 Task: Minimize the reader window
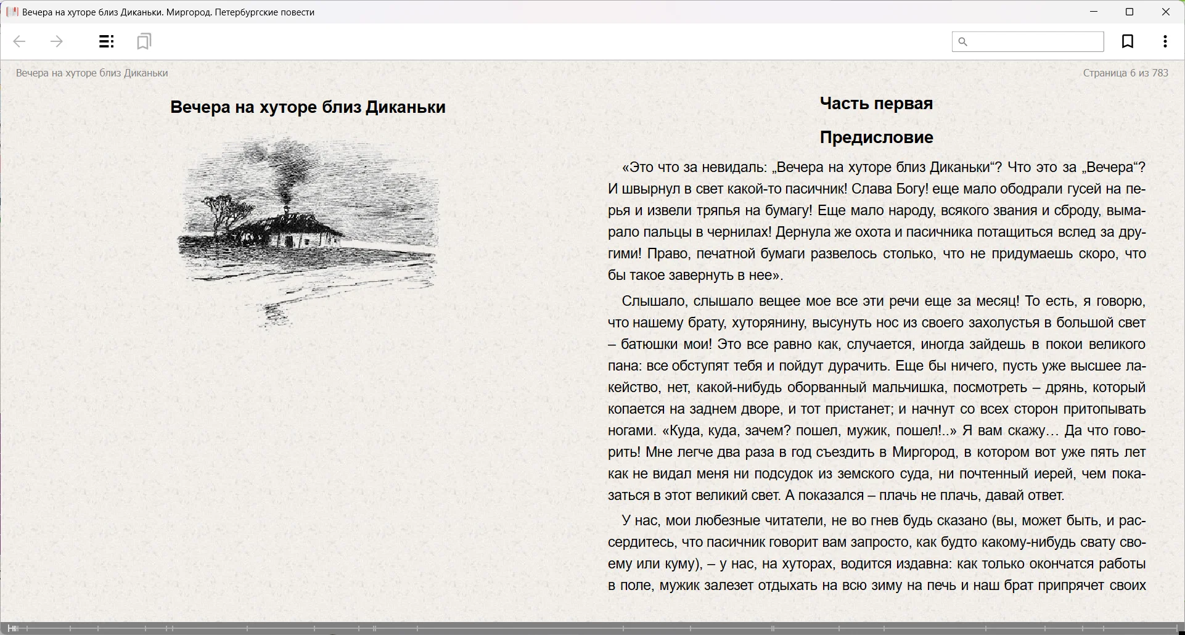1094,12
